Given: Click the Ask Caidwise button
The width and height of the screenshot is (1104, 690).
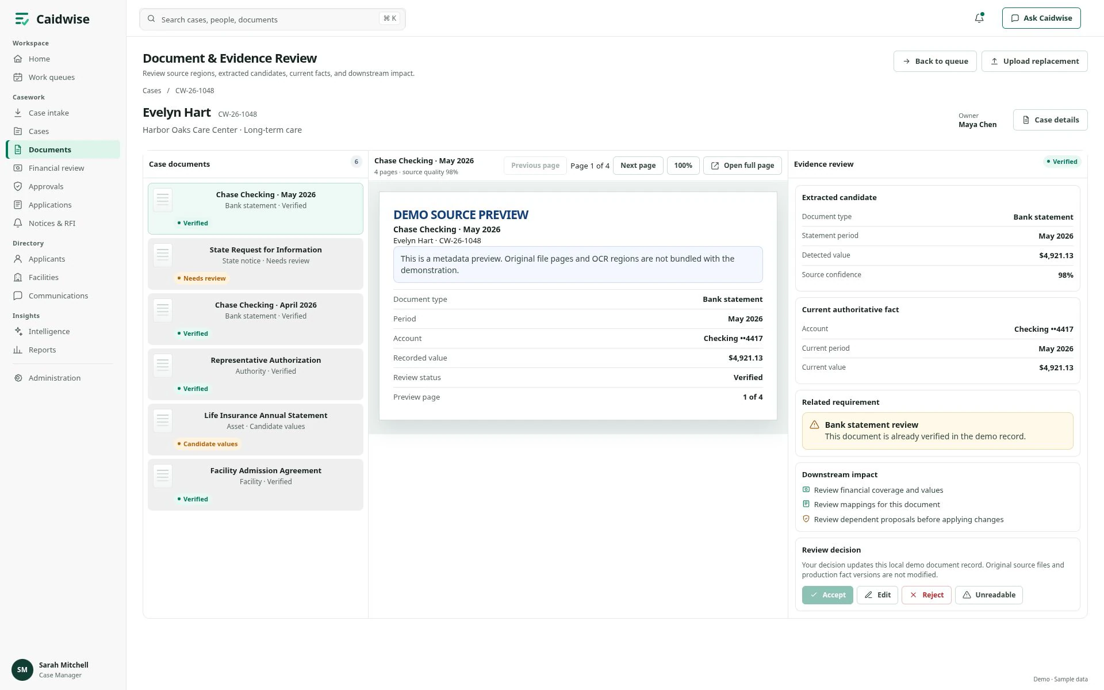Looking at the screenshot, I should 1041,18.
